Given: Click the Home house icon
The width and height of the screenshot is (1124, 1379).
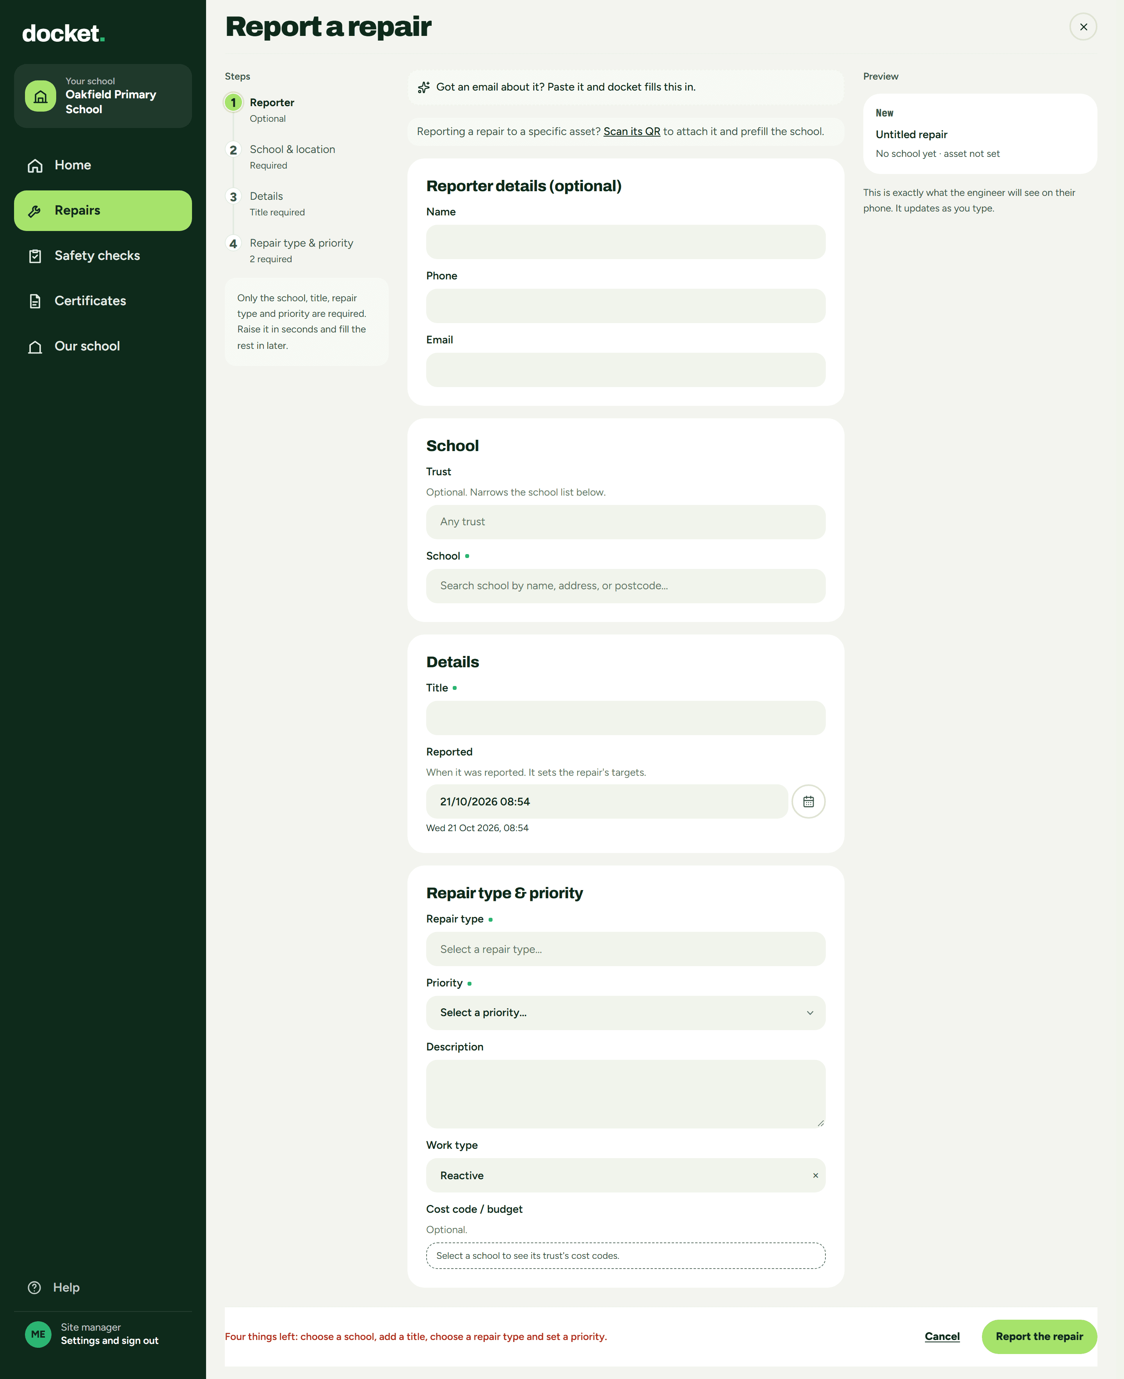Looking at the screenshot, I should tap(35, 166).
